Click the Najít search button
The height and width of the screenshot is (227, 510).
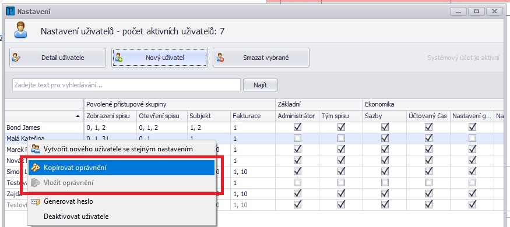click(x=260, y=85)
